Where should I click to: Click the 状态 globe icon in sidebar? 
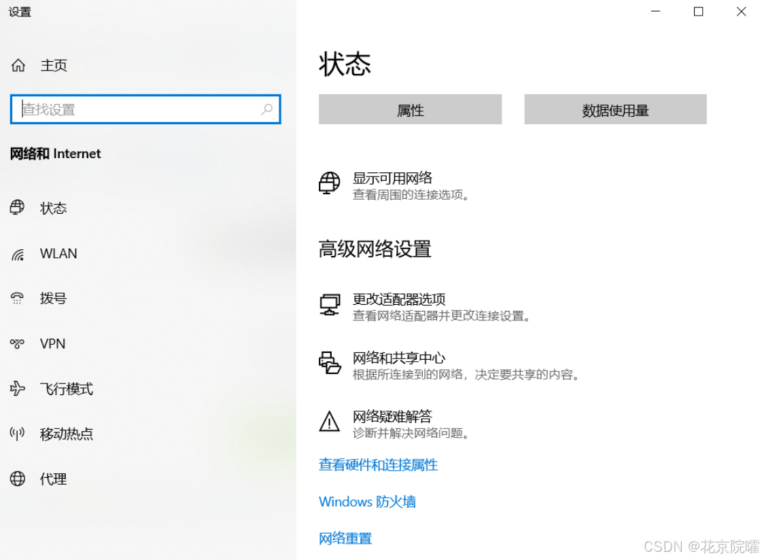pos(18,208)
